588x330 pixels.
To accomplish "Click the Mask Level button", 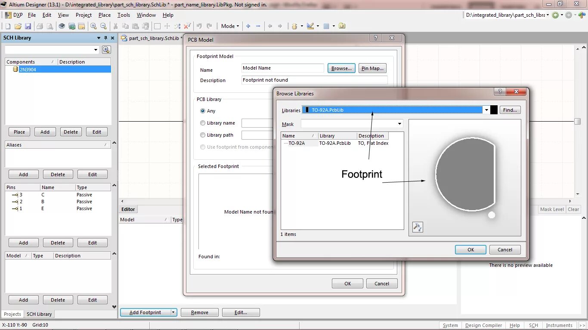I will [x=552, y=209].
